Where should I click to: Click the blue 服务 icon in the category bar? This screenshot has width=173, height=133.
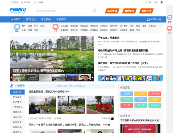[x=17, y=27]
